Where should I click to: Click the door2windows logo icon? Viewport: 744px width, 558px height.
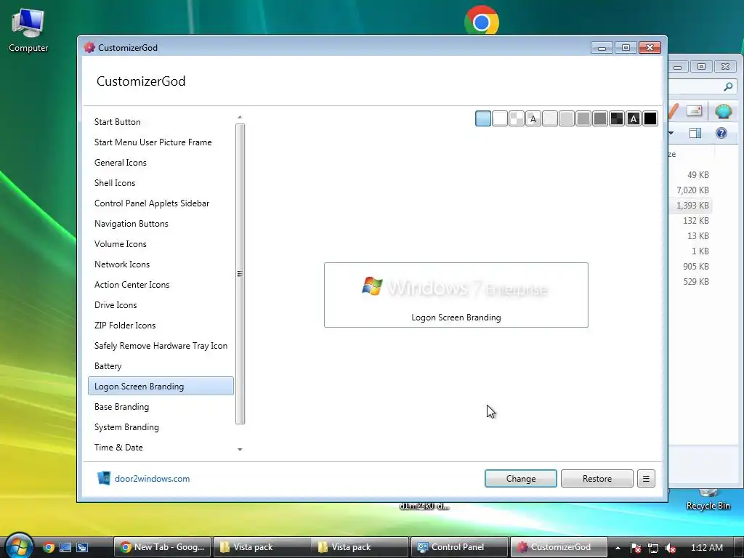coord(103,478)
